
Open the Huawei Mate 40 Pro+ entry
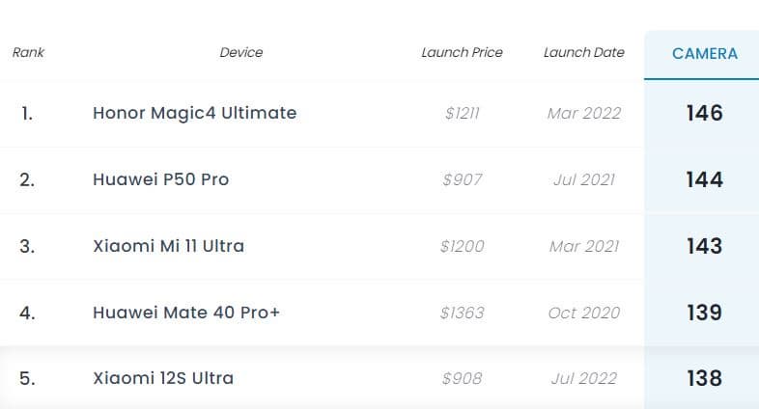pos(186,313)
